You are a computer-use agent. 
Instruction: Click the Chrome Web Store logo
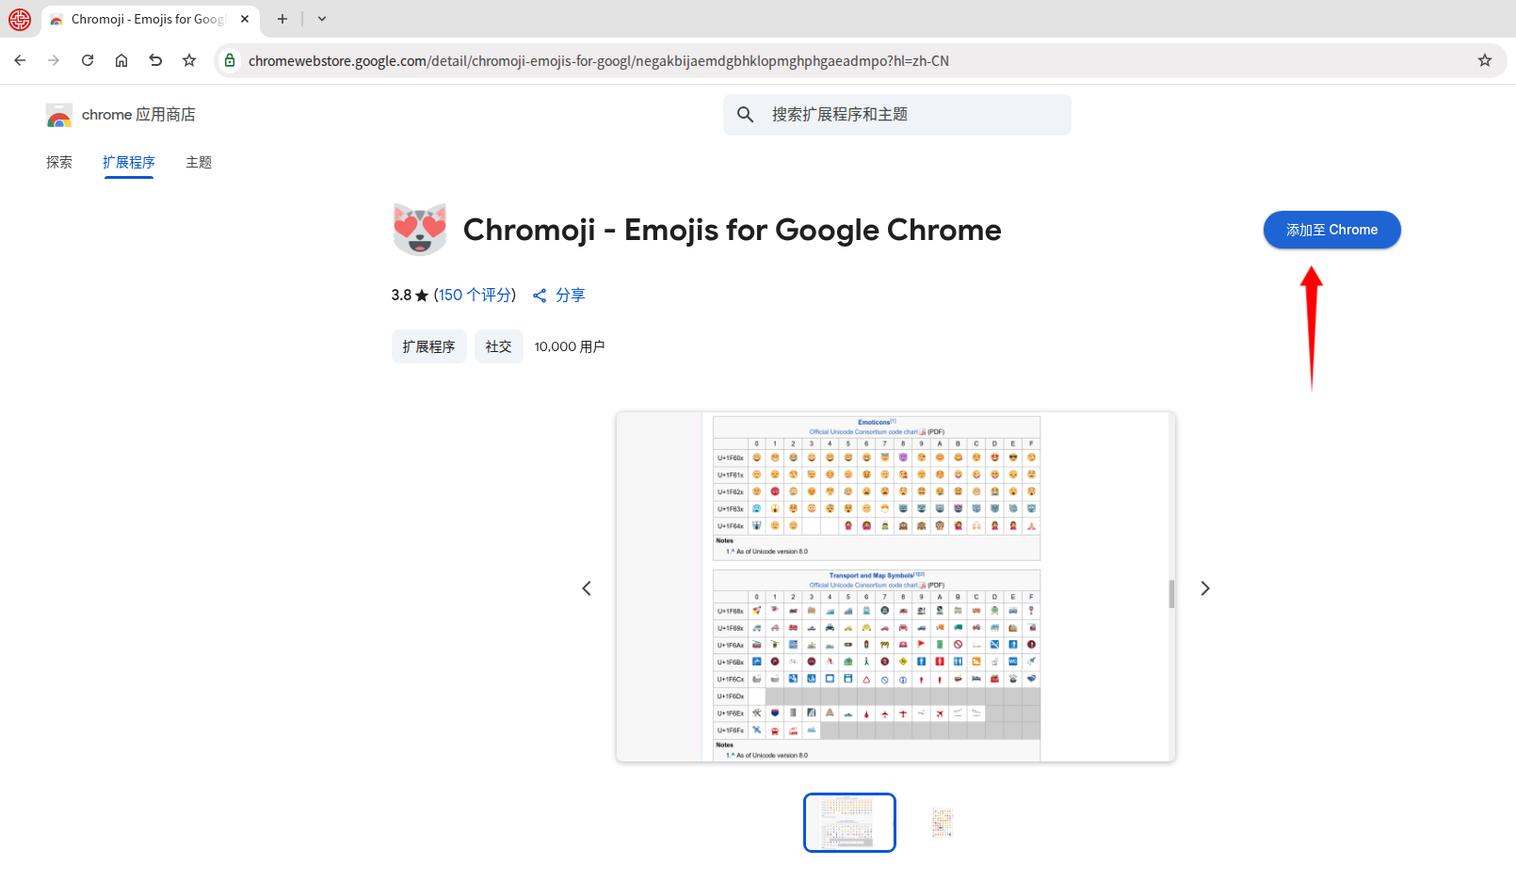(x=59, y=115)
